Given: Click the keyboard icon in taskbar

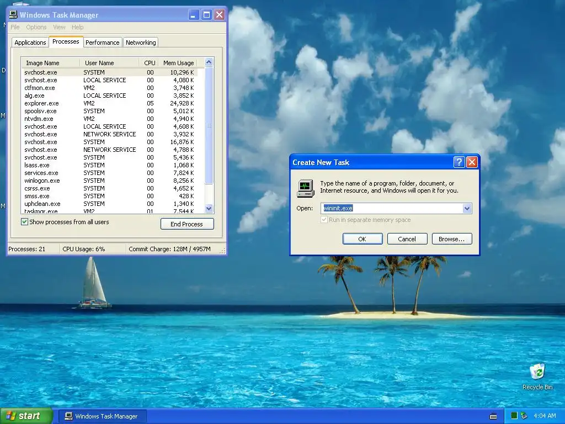Looking at the screenshot, I should coord(493,416).
